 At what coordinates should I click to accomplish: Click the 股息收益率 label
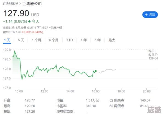coord(65,112)
